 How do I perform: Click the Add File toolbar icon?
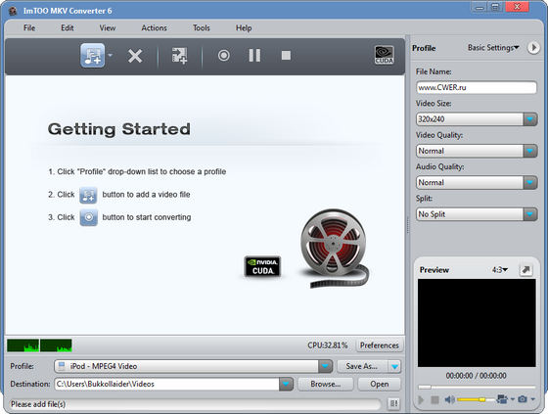point(92,55)
